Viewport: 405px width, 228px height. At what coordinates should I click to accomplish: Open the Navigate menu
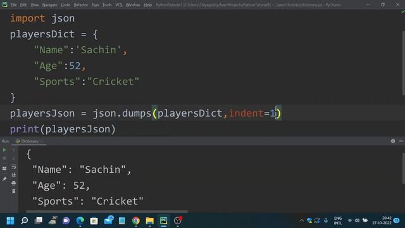49,5
